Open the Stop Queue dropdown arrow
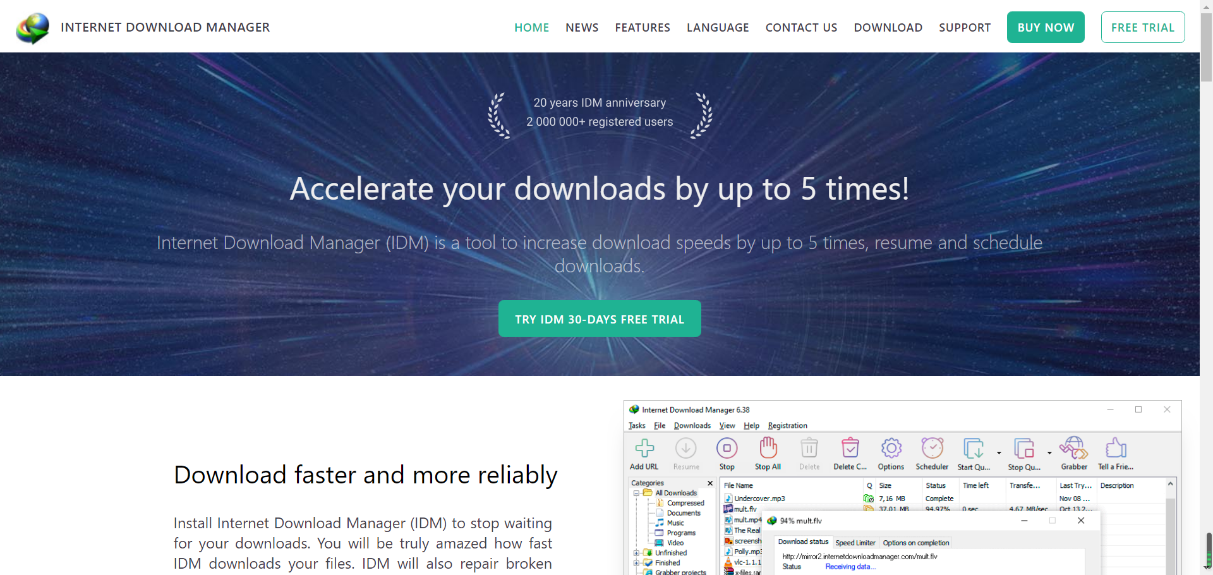The height and width of the screenshot is (575, 1213). pos(1049,452)
